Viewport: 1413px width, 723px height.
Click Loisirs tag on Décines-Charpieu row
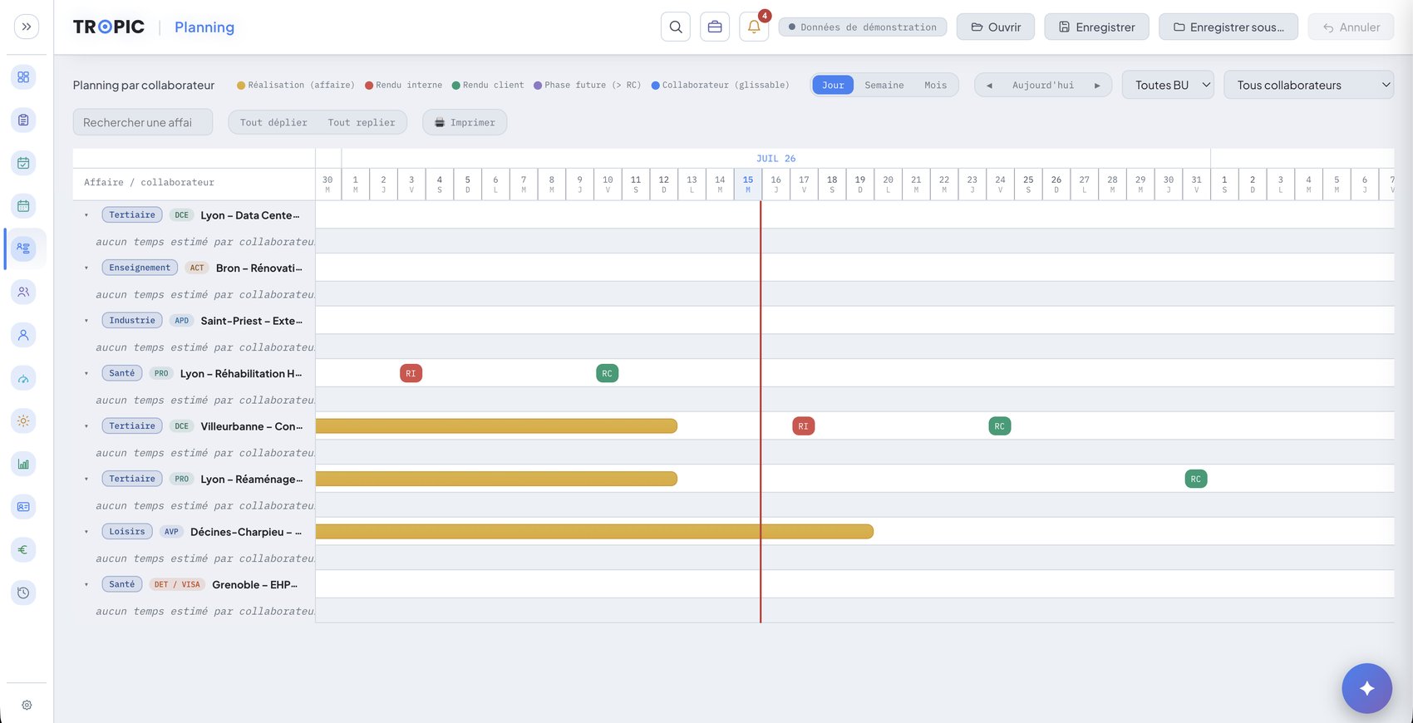[x=127, y=532]
